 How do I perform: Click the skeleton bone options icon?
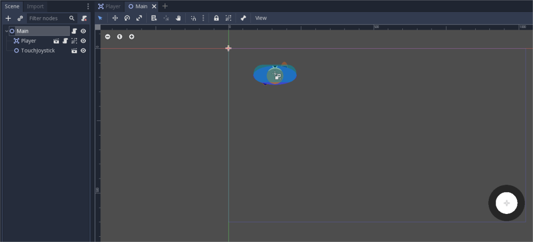point(243,18)
